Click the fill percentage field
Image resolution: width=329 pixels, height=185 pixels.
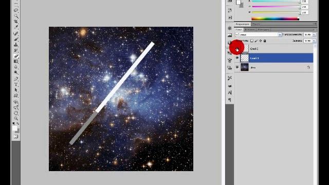tap(308, 41)
